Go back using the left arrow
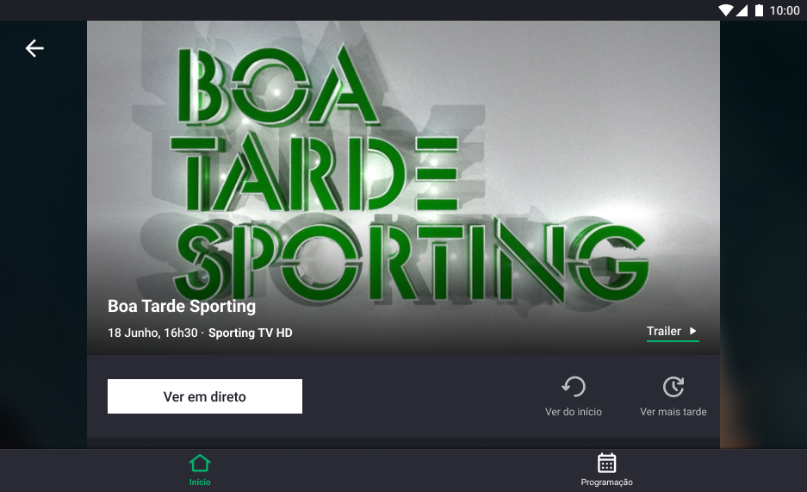Viewport: 807px width, 492px height. click(34, 48)
